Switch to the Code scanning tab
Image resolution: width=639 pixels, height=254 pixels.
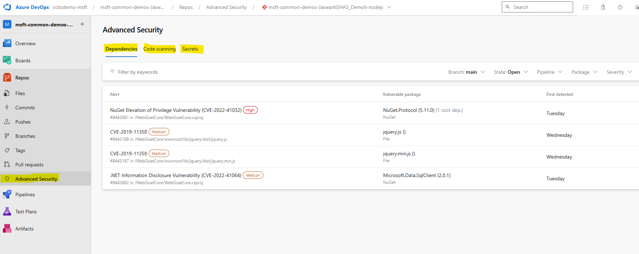point(159,49)
